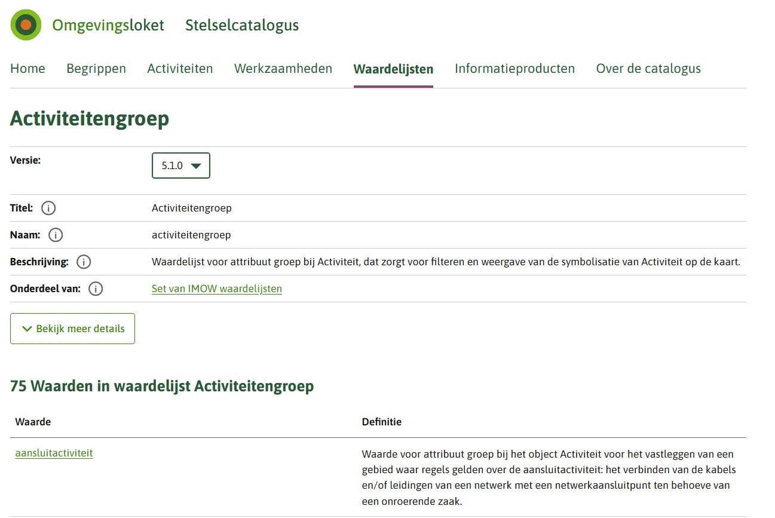Click the Stelselcatalogus header title
Screen dimensions: 775x518
(x=242, y=25)
